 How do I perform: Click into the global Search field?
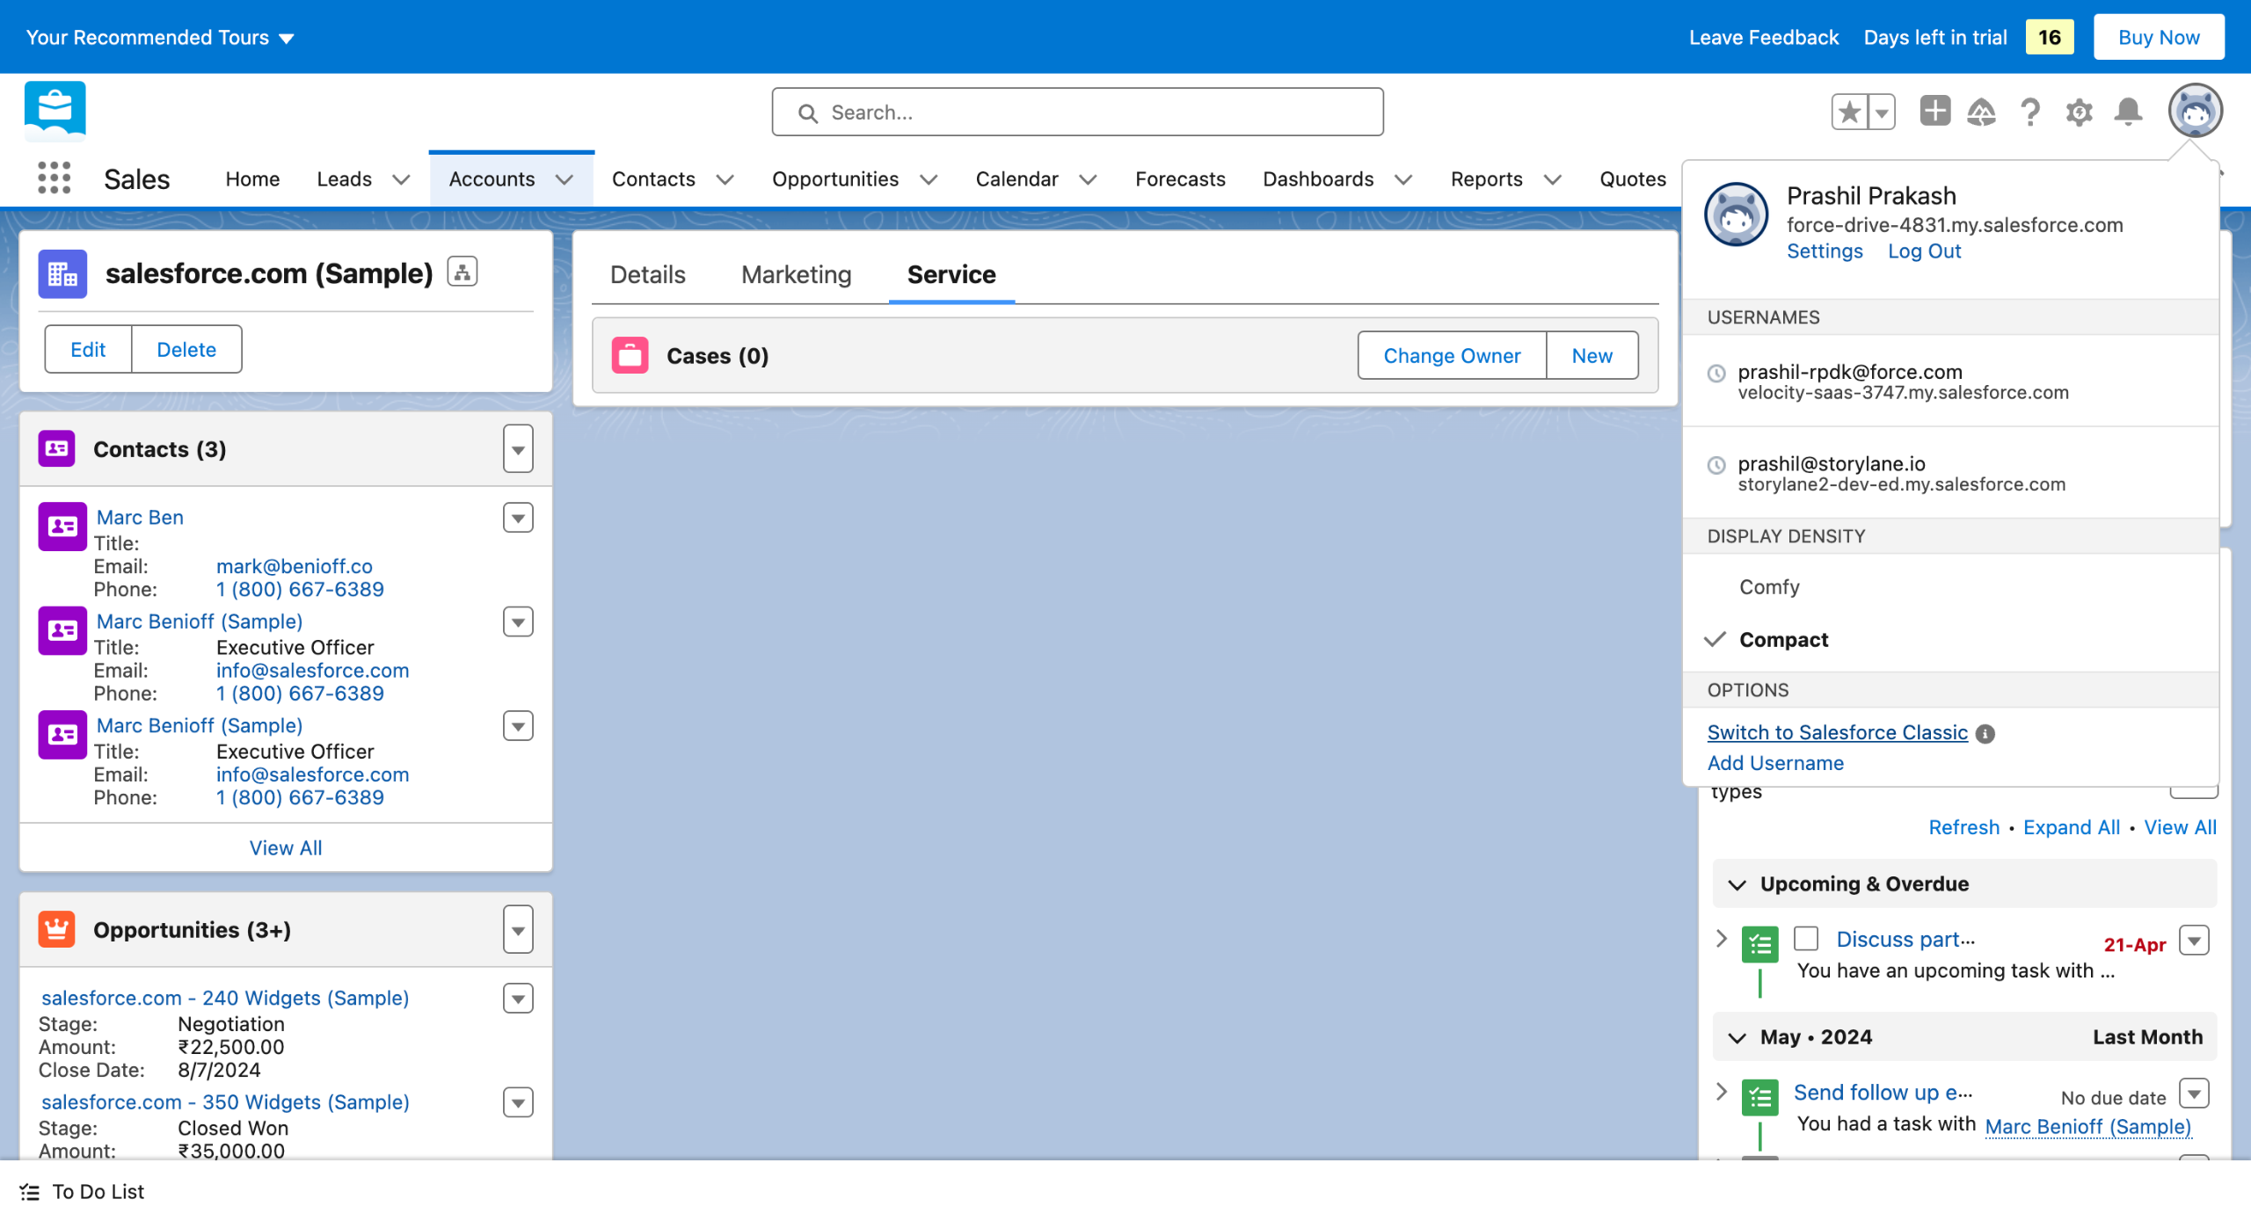click(x=1077, y=112)
